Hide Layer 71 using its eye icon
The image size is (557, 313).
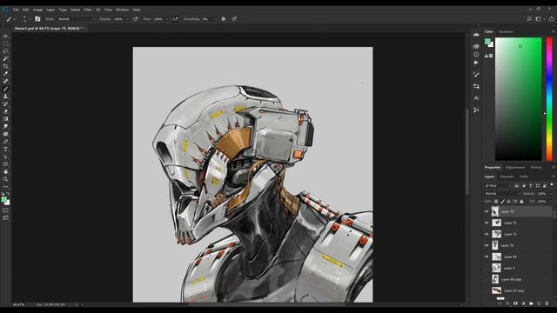coord(487,234)
